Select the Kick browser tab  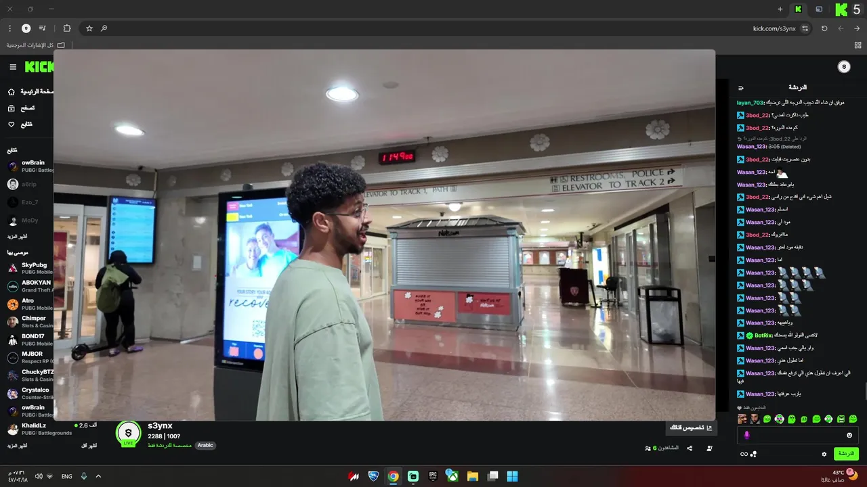point(799,9)
